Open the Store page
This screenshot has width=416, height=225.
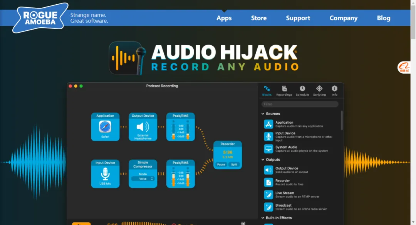pos(259,18)
